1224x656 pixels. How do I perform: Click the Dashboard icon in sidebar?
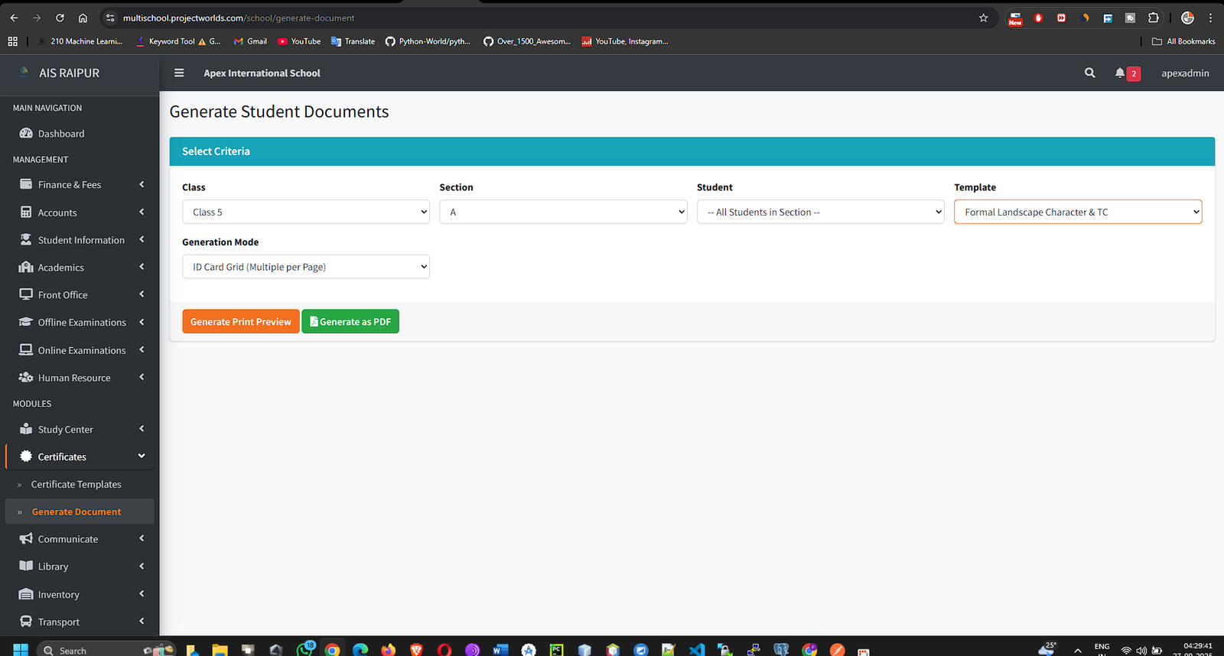pyautogui.click(x=26, y=134)
